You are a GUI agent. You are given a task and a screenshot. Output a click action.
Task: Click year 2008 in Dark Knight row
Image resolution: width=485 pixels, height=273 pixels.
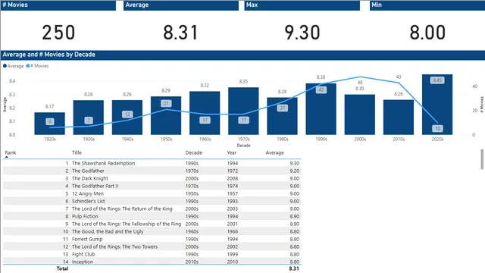pos(233,178)
